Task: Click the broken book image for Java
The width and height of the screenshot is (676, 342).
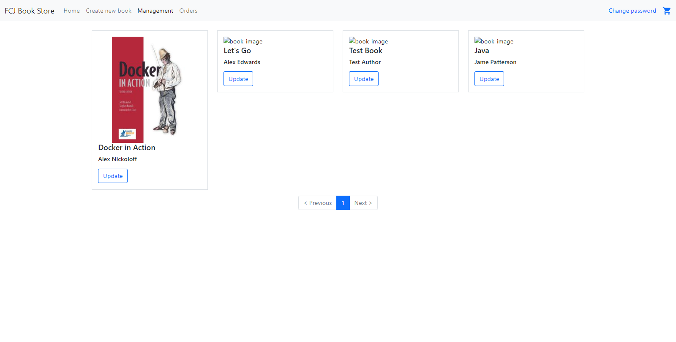Action: point(494,41)
